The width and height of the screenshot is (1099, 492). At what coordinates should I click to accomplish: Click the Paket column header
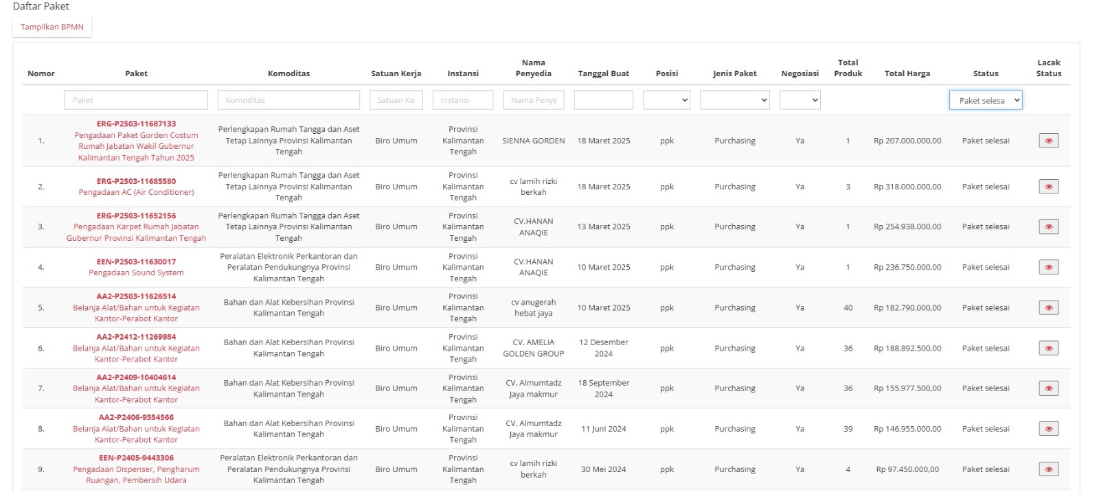[x=136, y=73]
